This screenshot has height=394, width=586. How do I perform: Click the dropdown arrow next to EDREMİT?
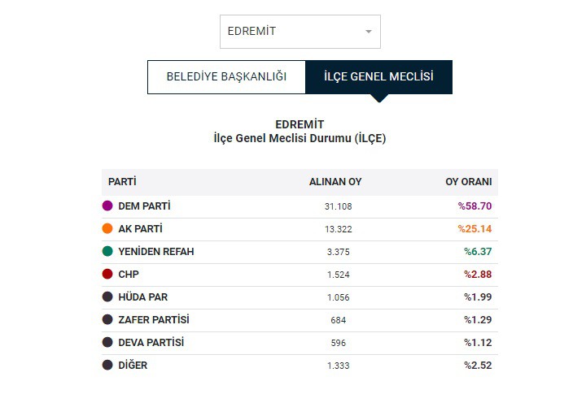click(x=369, y=32)
